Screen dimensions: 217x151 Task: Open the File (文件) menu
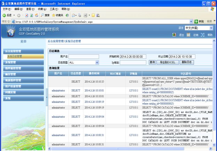(7, 9)
